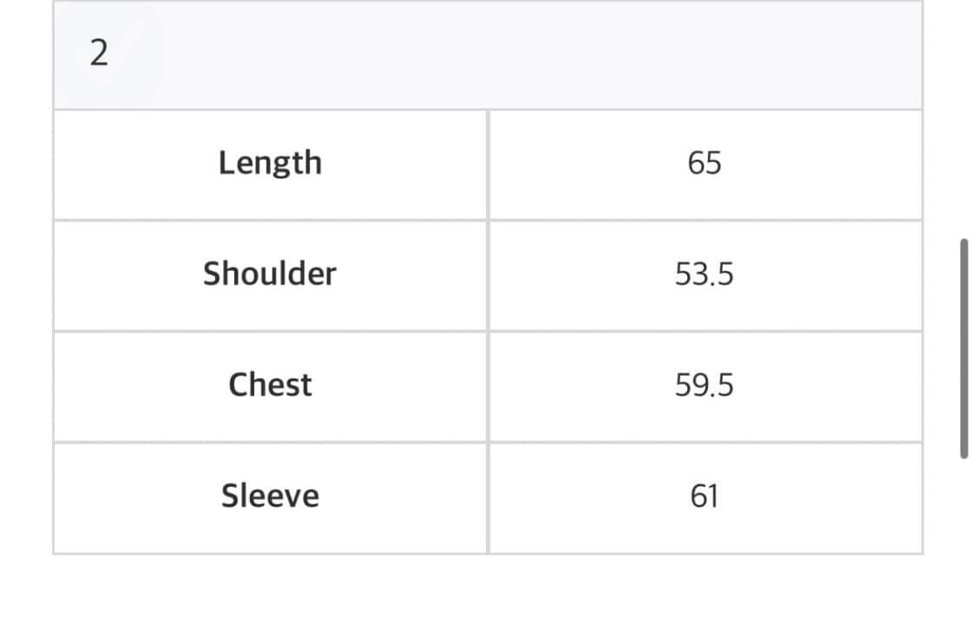Click the number 59.5 beside Chest
This screenshot has height=629, width=976.
(704, 385)
